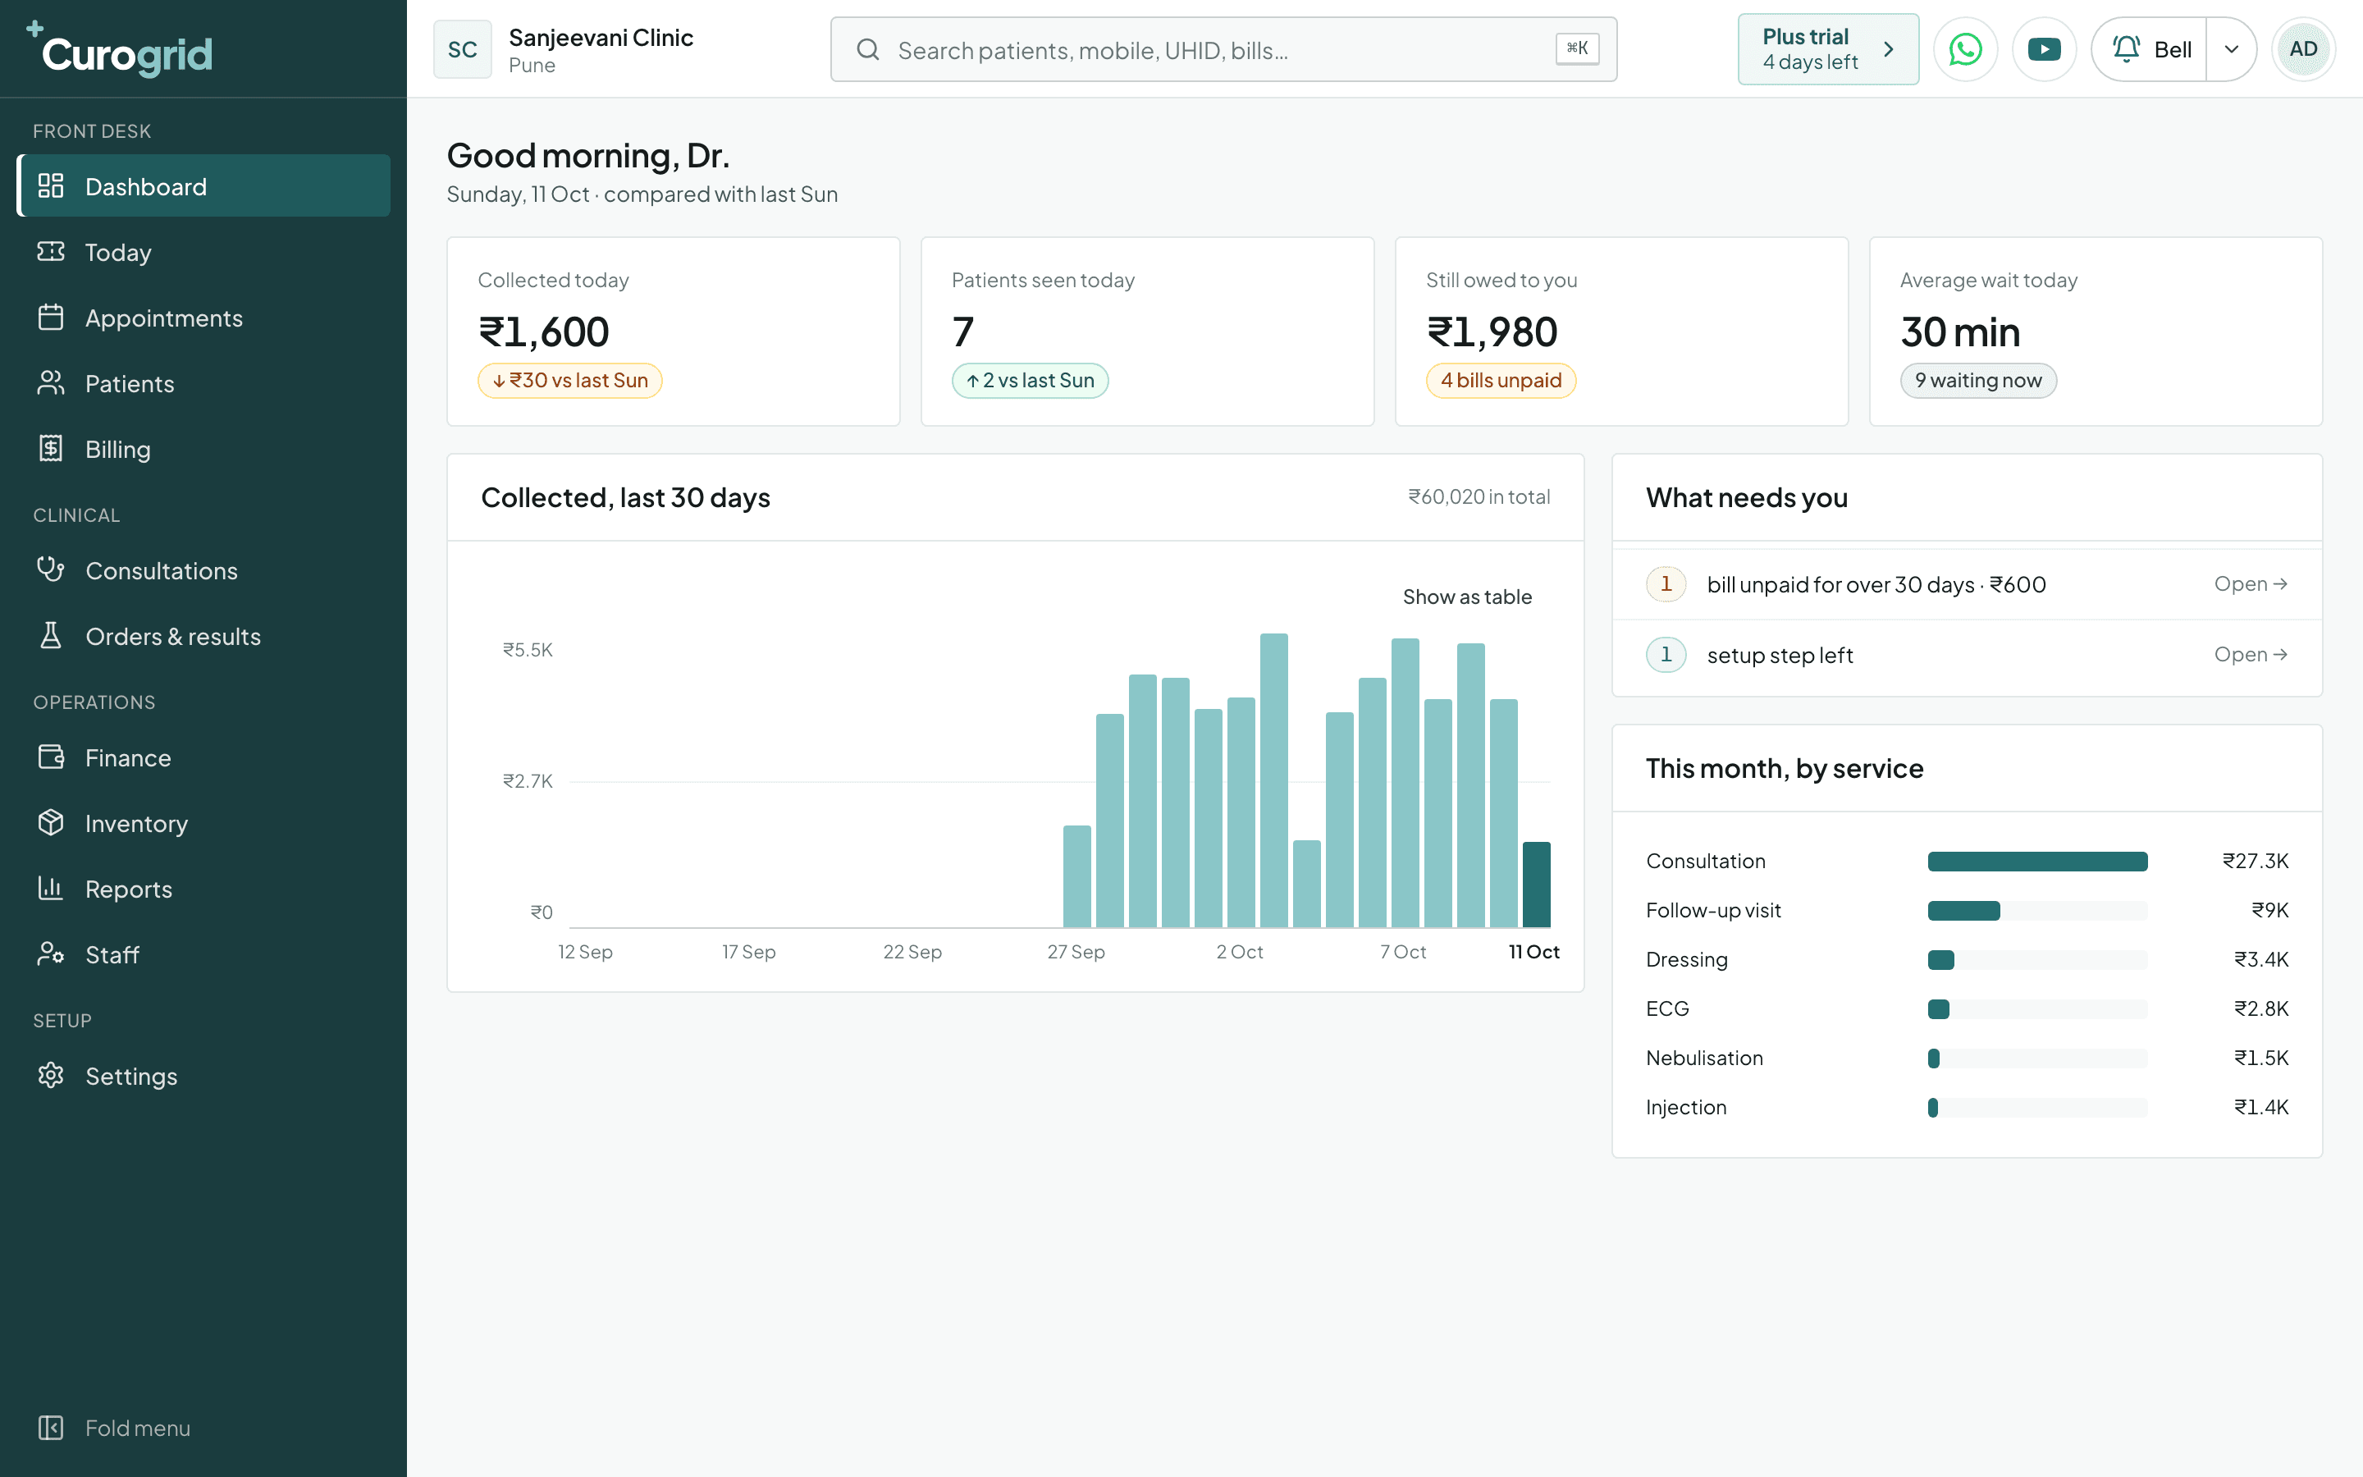Click the Staff user-gear icon
The width and height of the screenshot is (2363, 1477).
(51, 953)
